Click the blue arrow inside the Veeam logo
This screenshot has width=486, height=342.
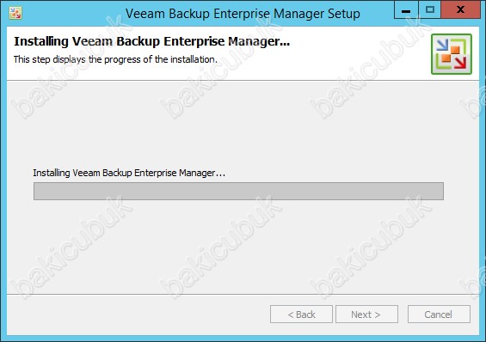[442, 46]
